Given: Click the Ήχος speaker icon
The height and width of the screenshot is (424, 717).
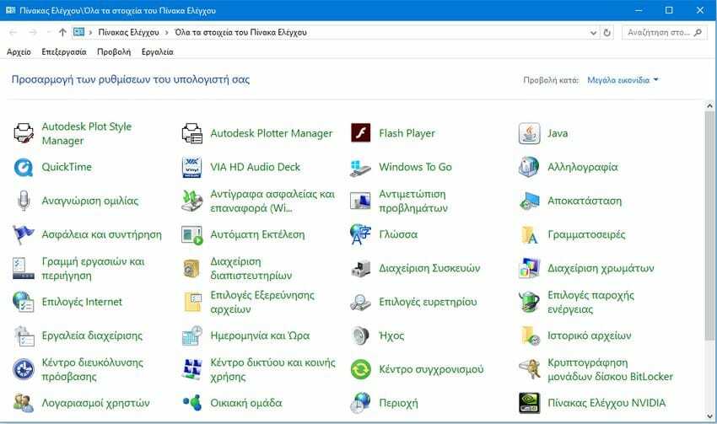Looking at the screenshot, I should tap(361, 336).
